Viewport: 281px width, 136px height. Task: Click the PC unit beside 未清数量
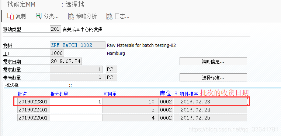point(111,78)
